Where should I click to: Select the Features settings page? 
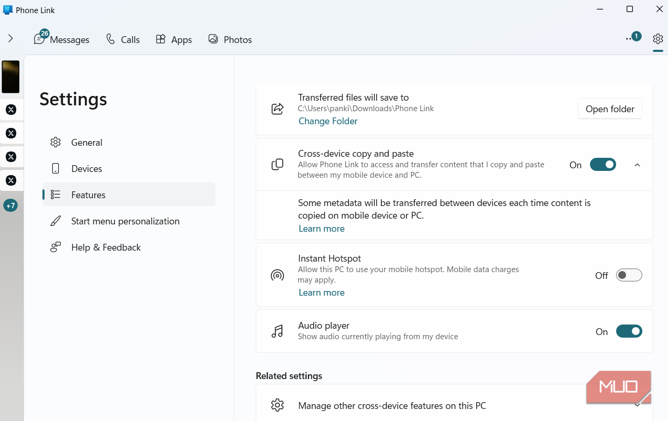pos(129,195)
